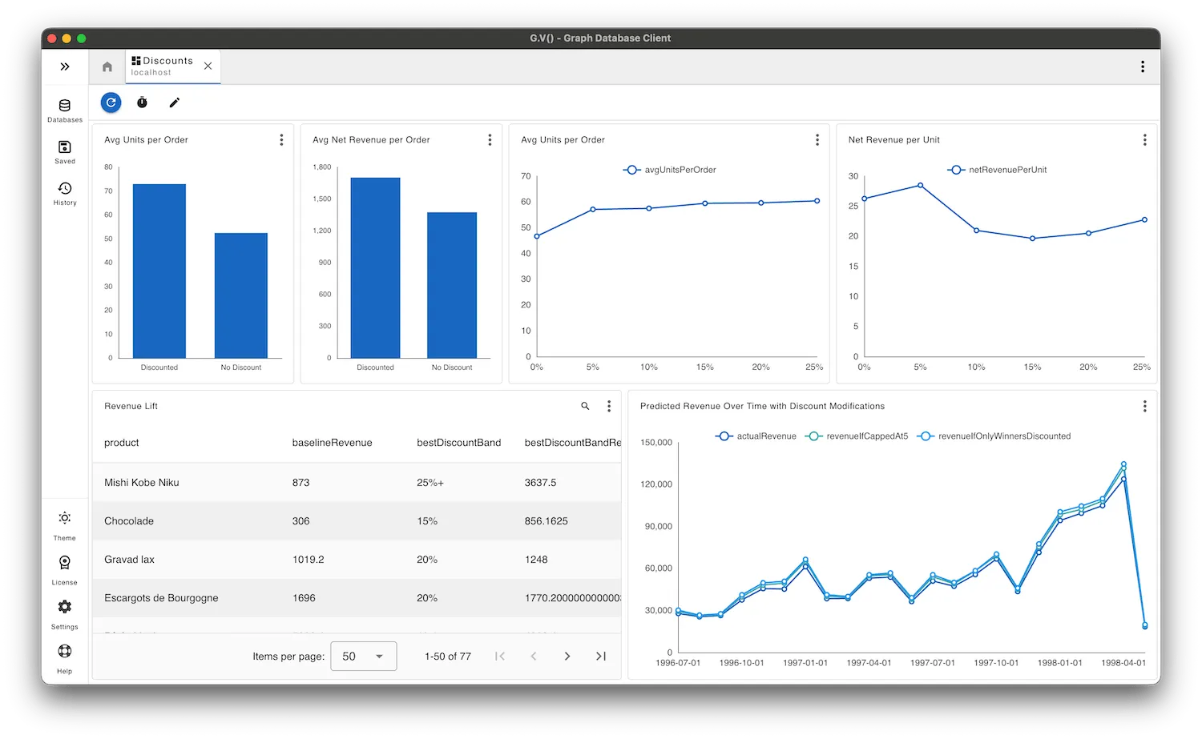
Task: Open Databases in the sidebar
Action: pos(65,110)
